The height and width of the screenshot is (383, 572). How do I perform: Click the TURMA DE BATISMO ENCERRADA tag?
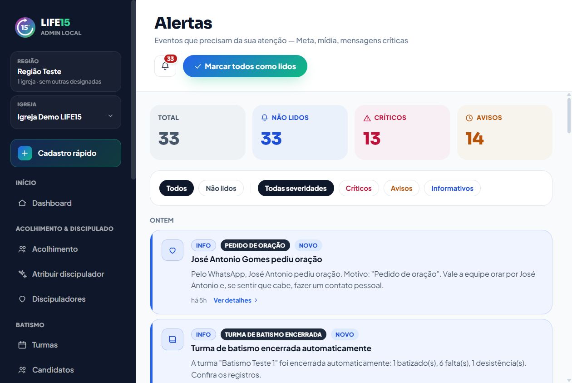273,334
